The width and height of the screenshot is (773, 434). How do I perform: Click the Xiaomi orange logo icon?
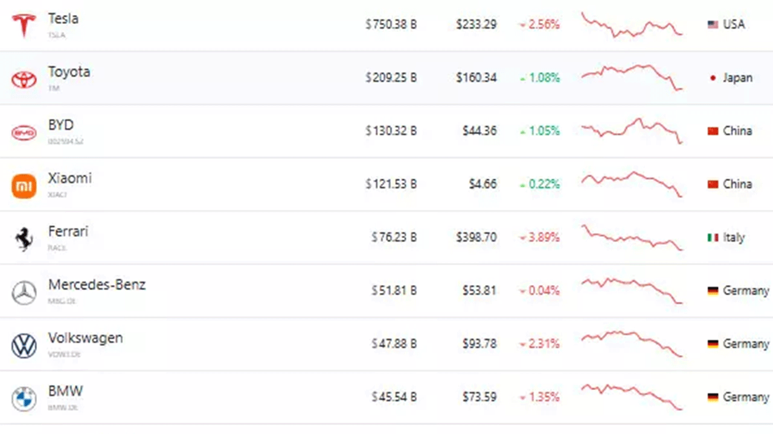(x=24, y=185)
